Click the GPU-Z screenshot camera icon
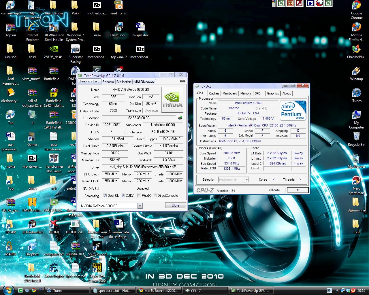The image size is (369, 295). point(182,81)
